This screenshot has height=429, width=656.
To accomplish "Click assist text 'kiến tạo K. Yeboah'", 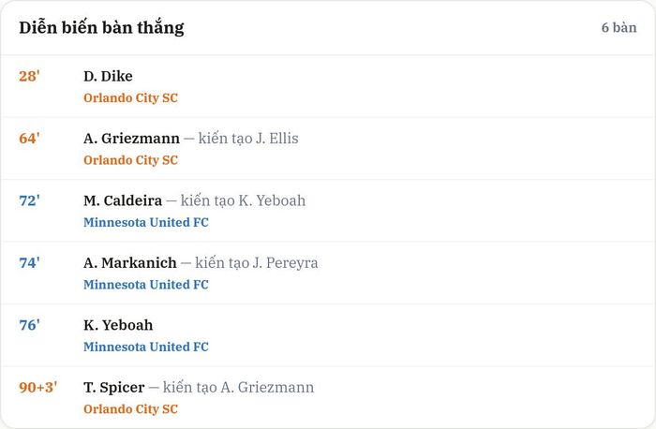I will pyautogui.click(x=243, y=200).
